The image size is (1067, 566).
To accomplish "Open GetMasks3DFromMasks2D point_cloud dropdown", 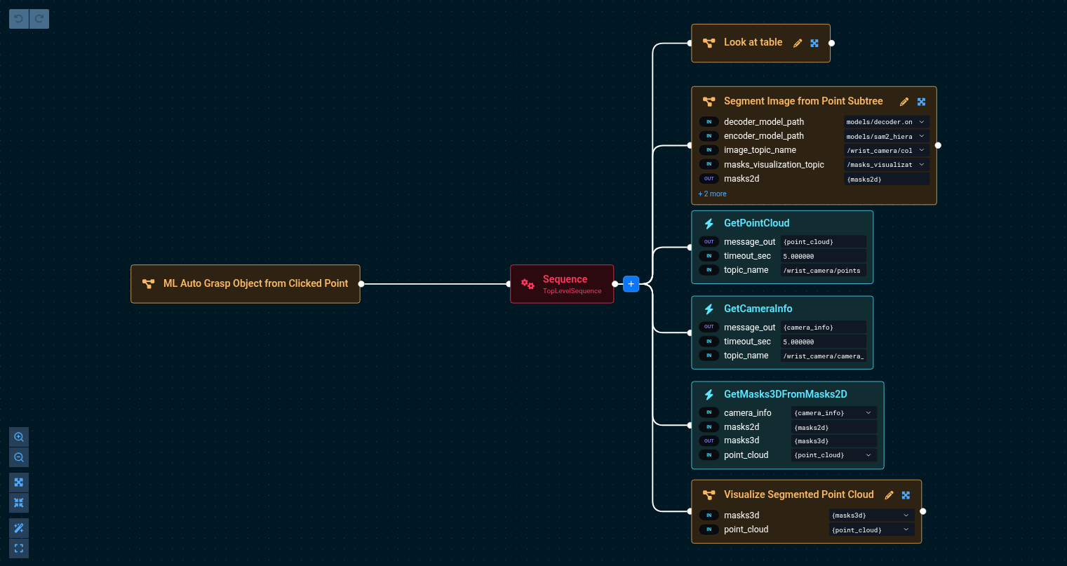I will (834, 455).
